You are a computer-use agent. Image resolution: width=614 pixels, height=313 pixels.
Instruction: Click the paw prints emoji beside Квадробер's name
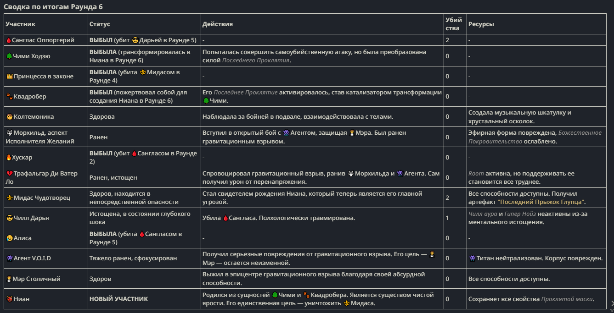[9, 97]
